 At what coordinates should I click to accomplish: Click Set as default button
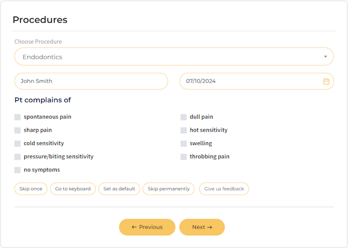(x=119, y=189)
